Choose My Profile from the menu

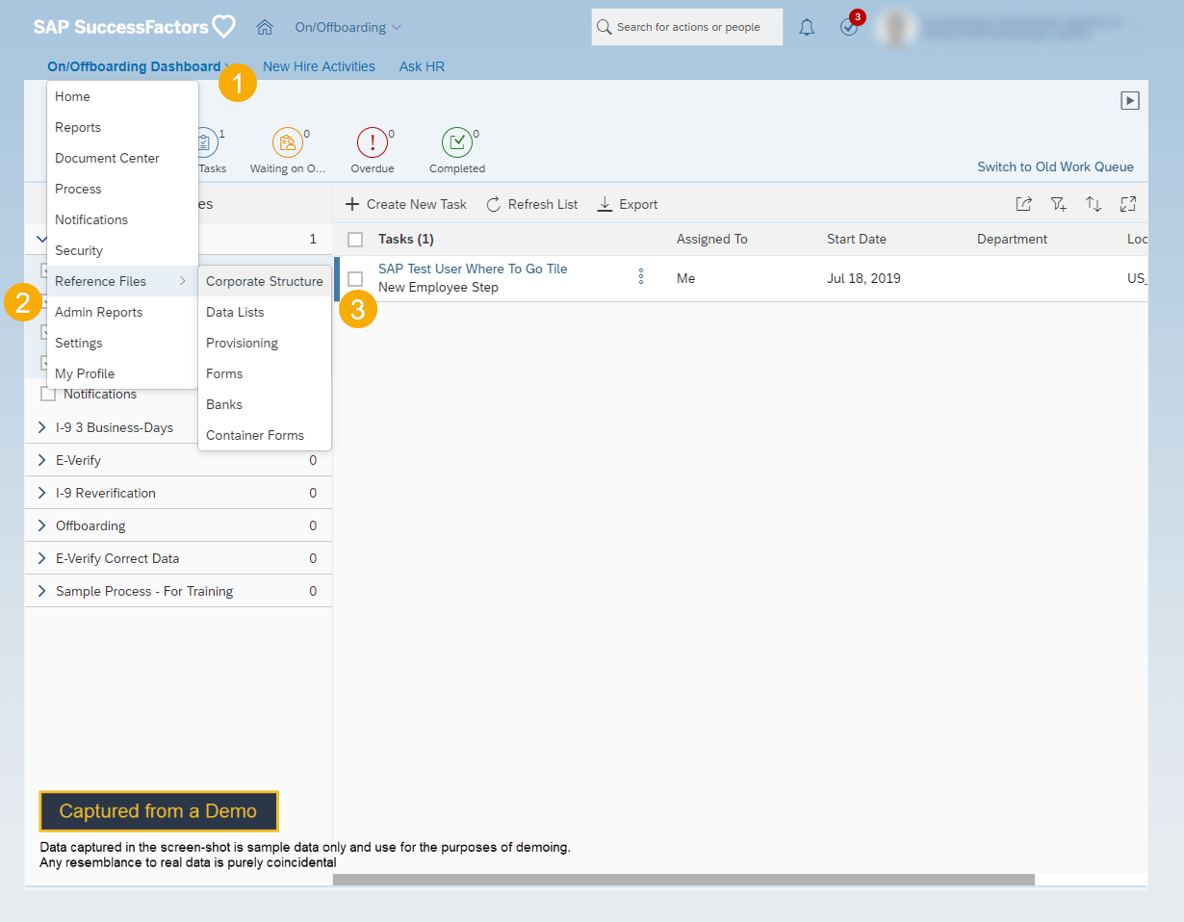tap(122, 373)
